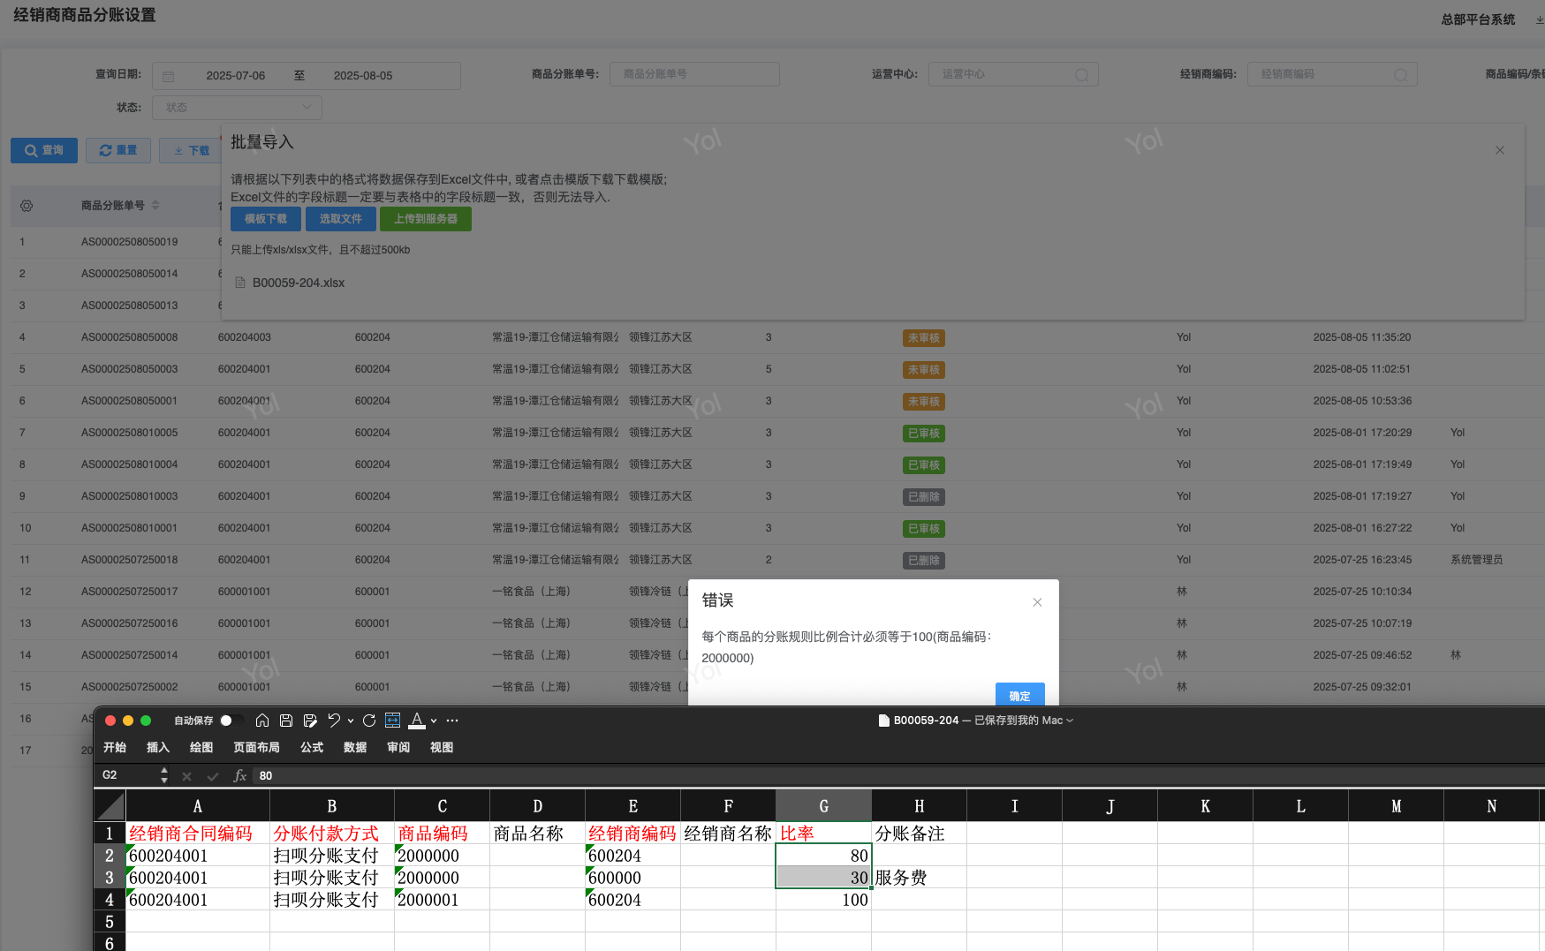
Task: Click the font color A swatch
Action: 417,721
